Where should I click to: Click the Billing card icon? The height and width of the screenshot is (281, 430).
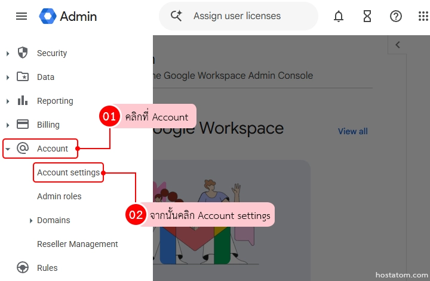point(23,124)
